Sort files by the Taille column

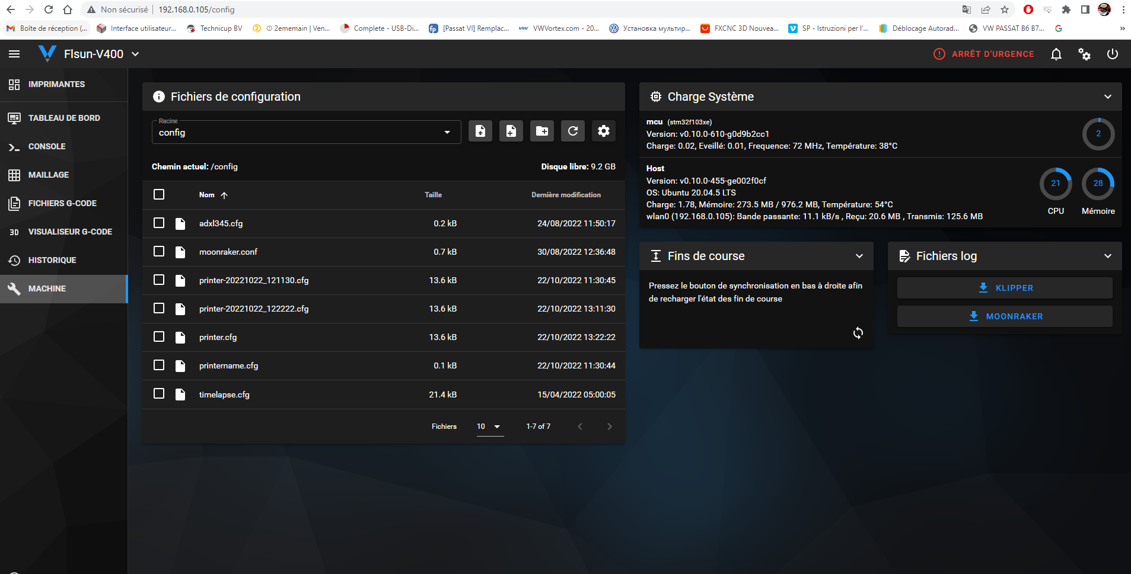pyautogui.click(x=433, y=195)
